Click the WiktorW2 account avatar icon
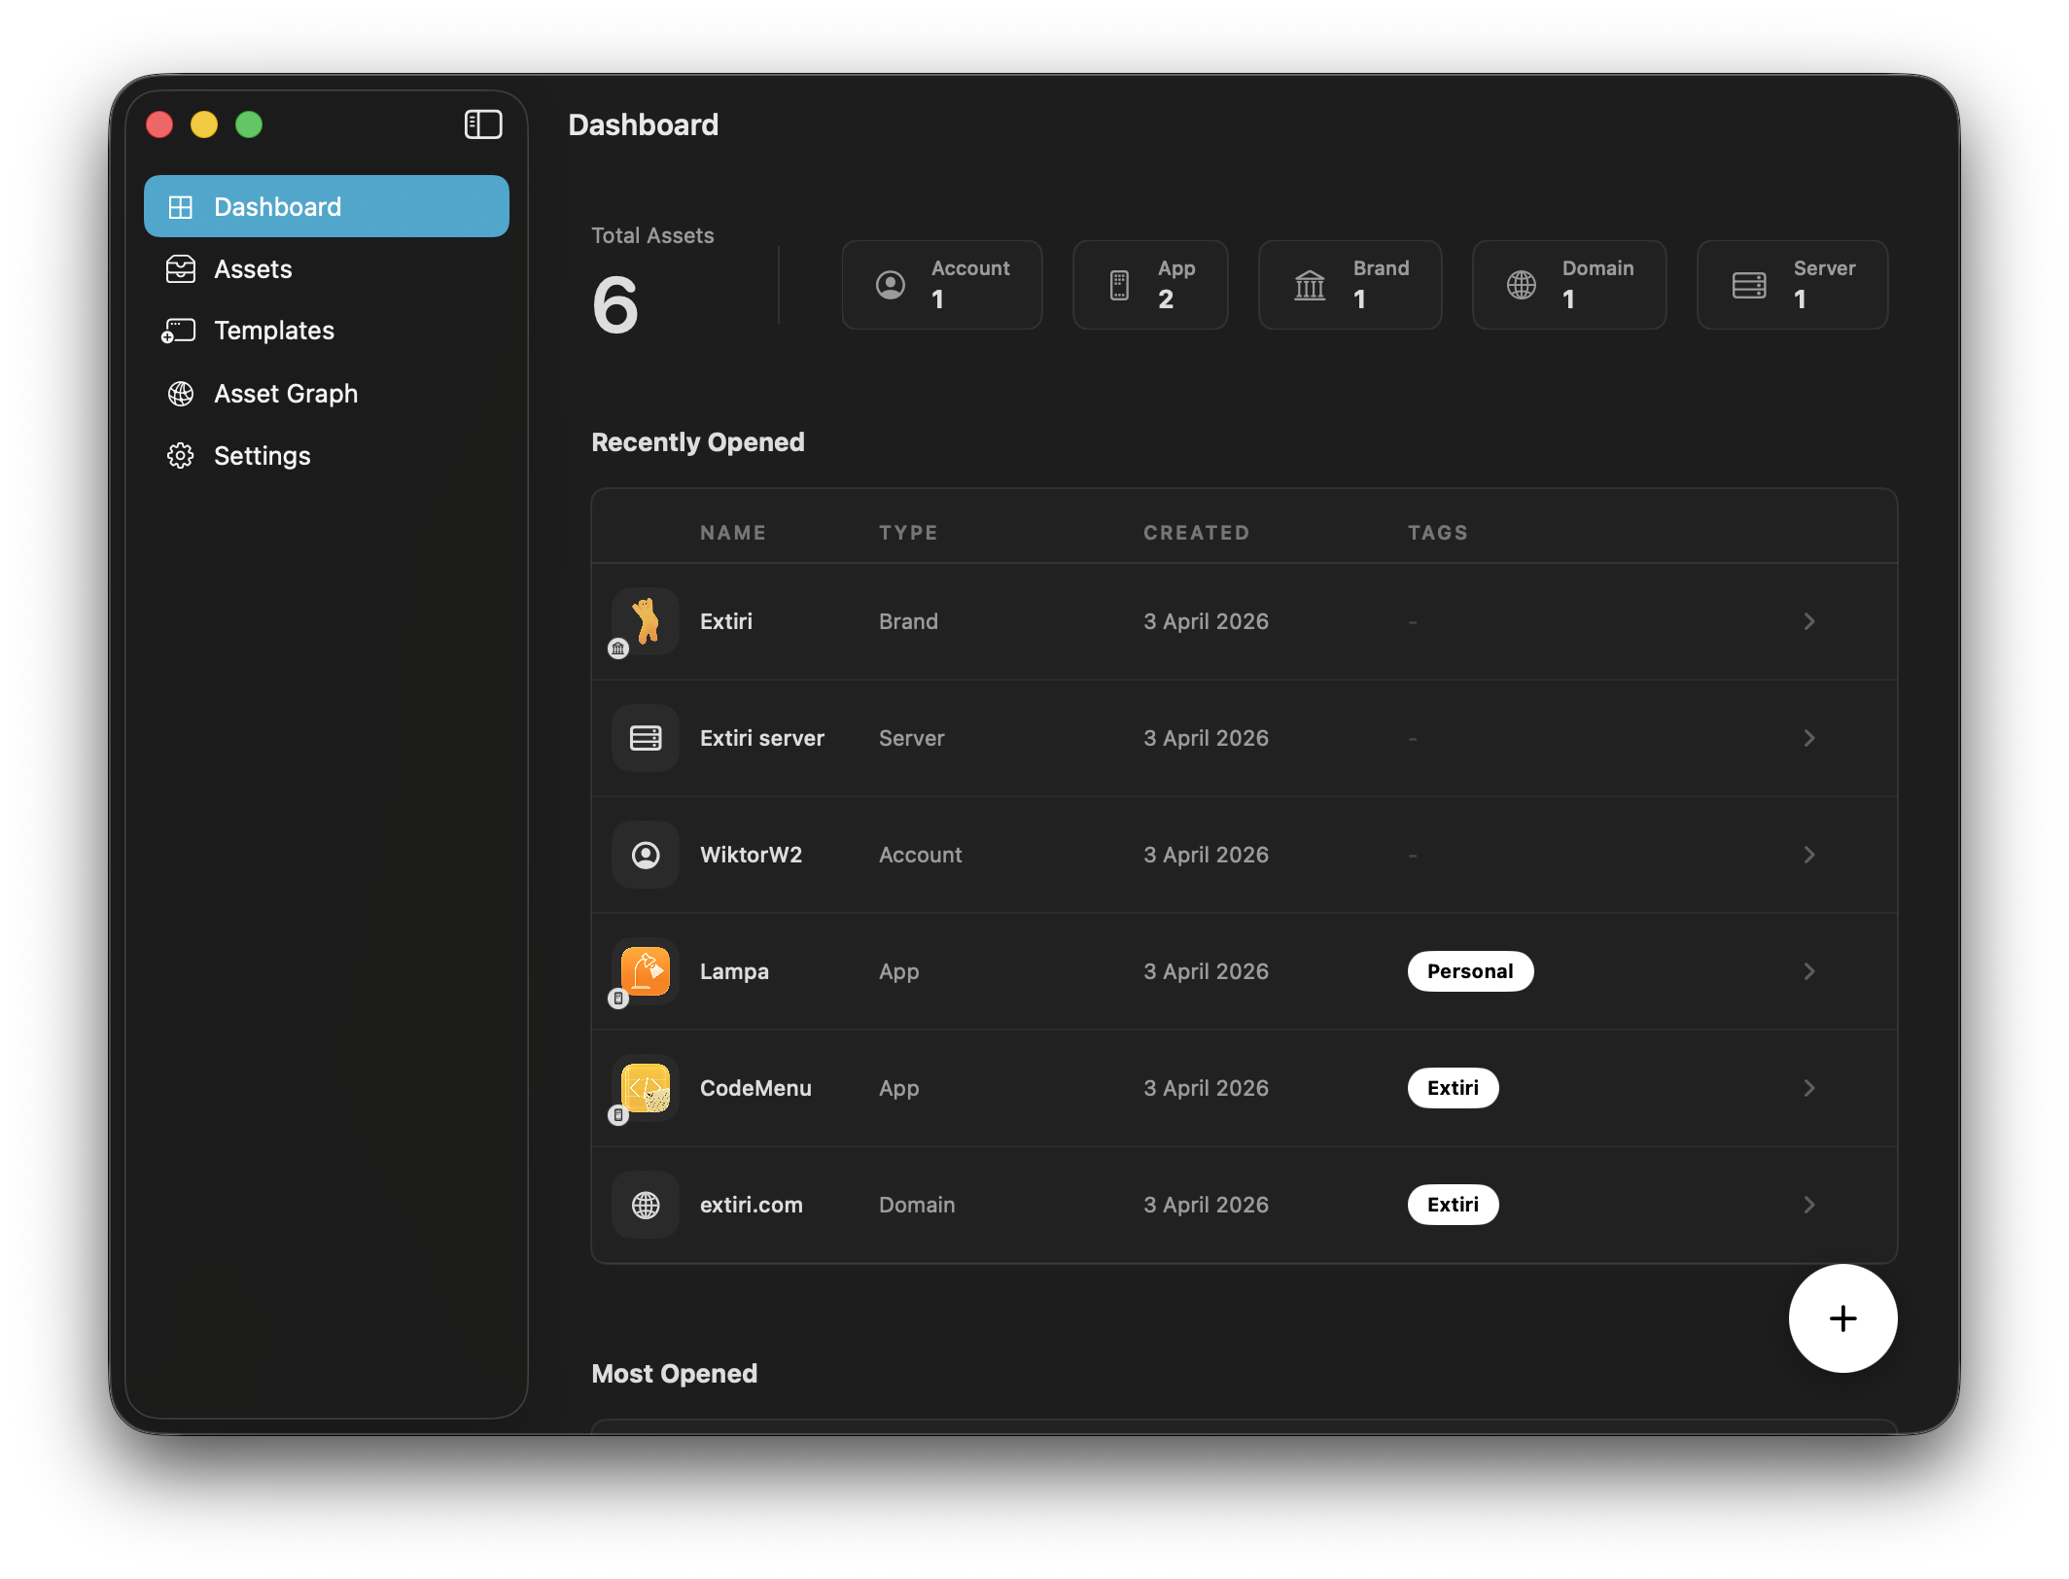This screenshot has height=1579, width=2069. point(645,855)
